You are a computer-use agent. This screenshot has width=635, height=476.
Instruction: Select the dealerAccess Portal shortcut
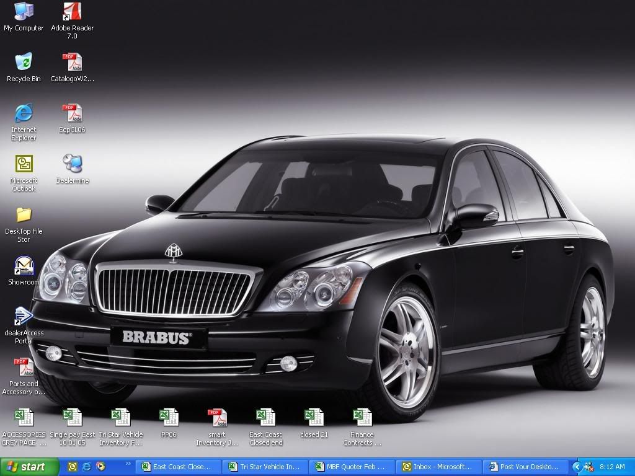pos(24,317)
